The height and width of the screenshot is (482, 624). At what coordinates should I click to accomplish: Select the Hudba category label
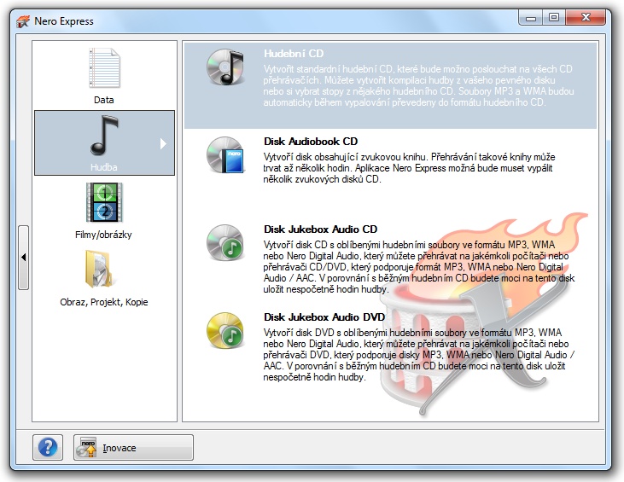point(104,167)
